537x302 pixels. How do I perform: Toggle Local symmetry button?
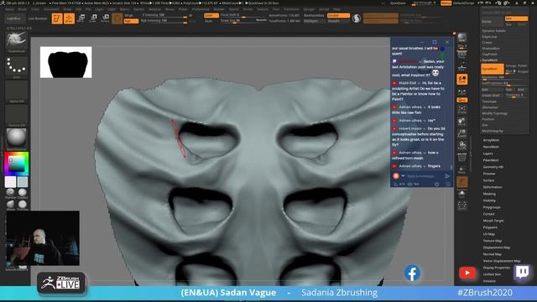(461, 80)
